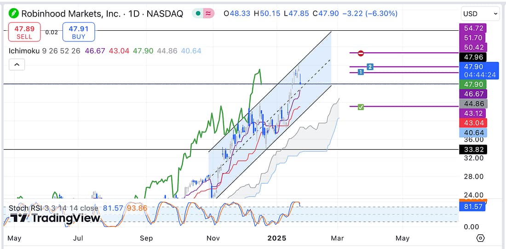Click the 33.82 black price label
Viewport: 506px width, 249px height.
(473, 149)
